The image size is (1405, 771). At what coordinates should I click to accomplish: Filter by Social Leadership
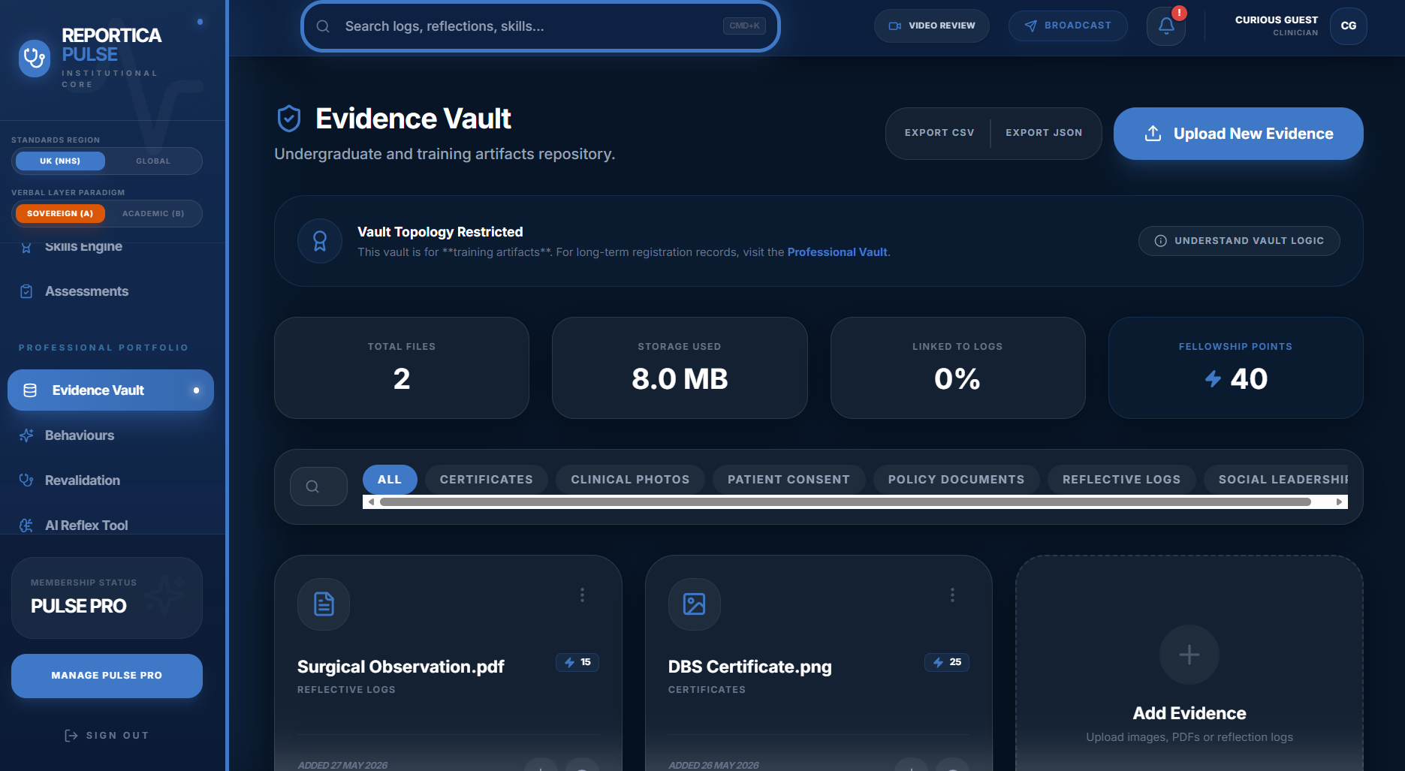coord(1277,480)
